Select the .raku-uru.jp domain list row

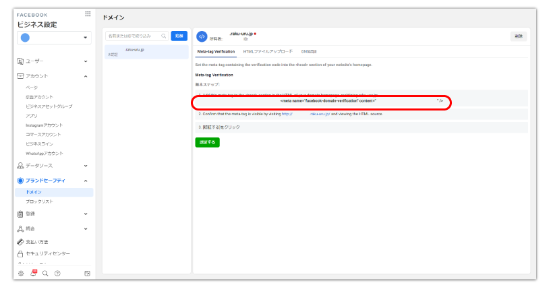pos(146,52)
